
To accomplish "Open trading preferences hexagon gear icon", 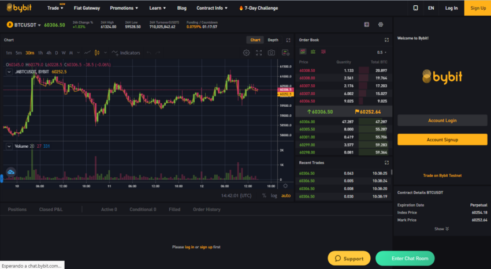I will 381,24.
